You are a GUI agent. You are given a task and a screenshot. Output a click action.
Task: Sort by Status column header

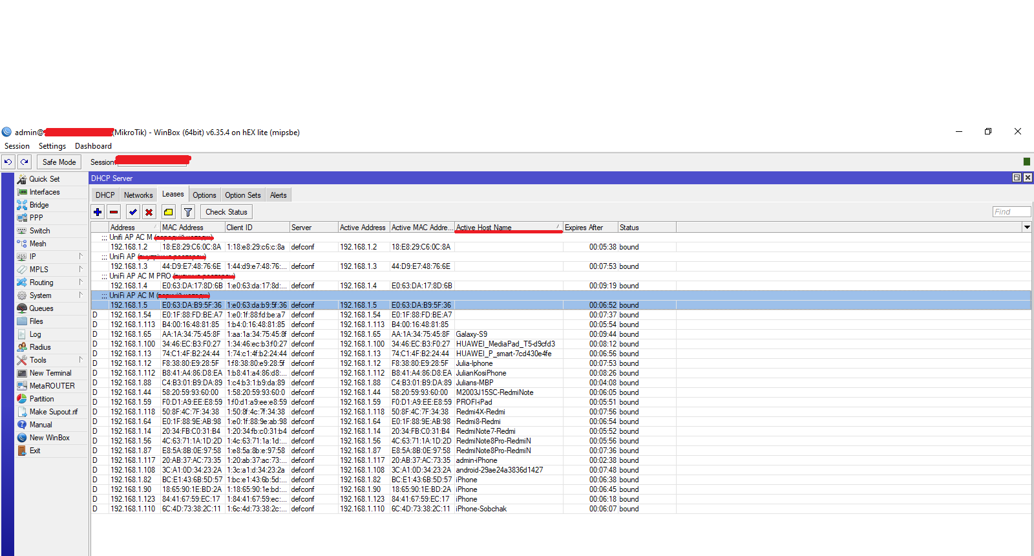[x=647, y=228]
